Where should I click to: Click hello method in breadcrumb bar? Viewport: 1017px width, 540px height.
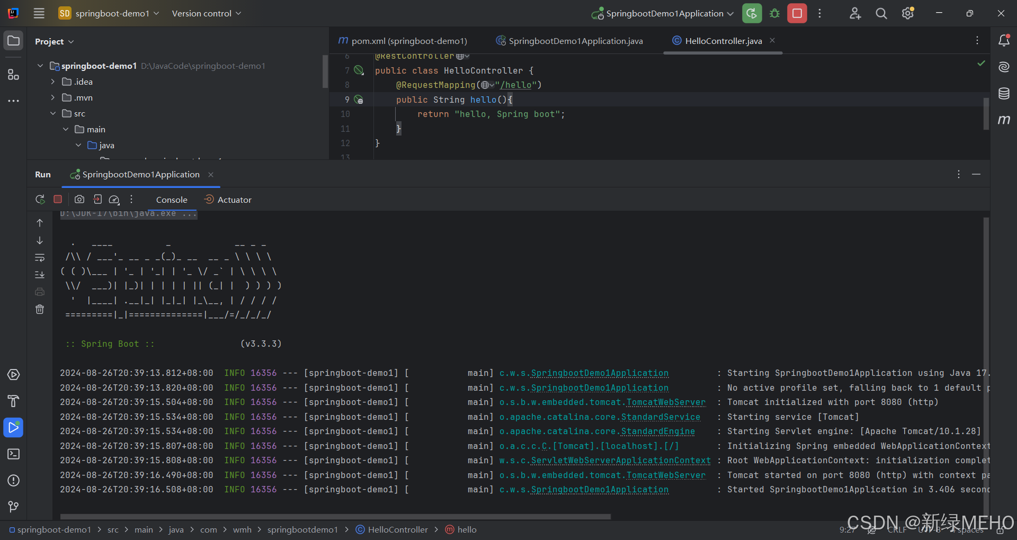[x=461, y=529]
